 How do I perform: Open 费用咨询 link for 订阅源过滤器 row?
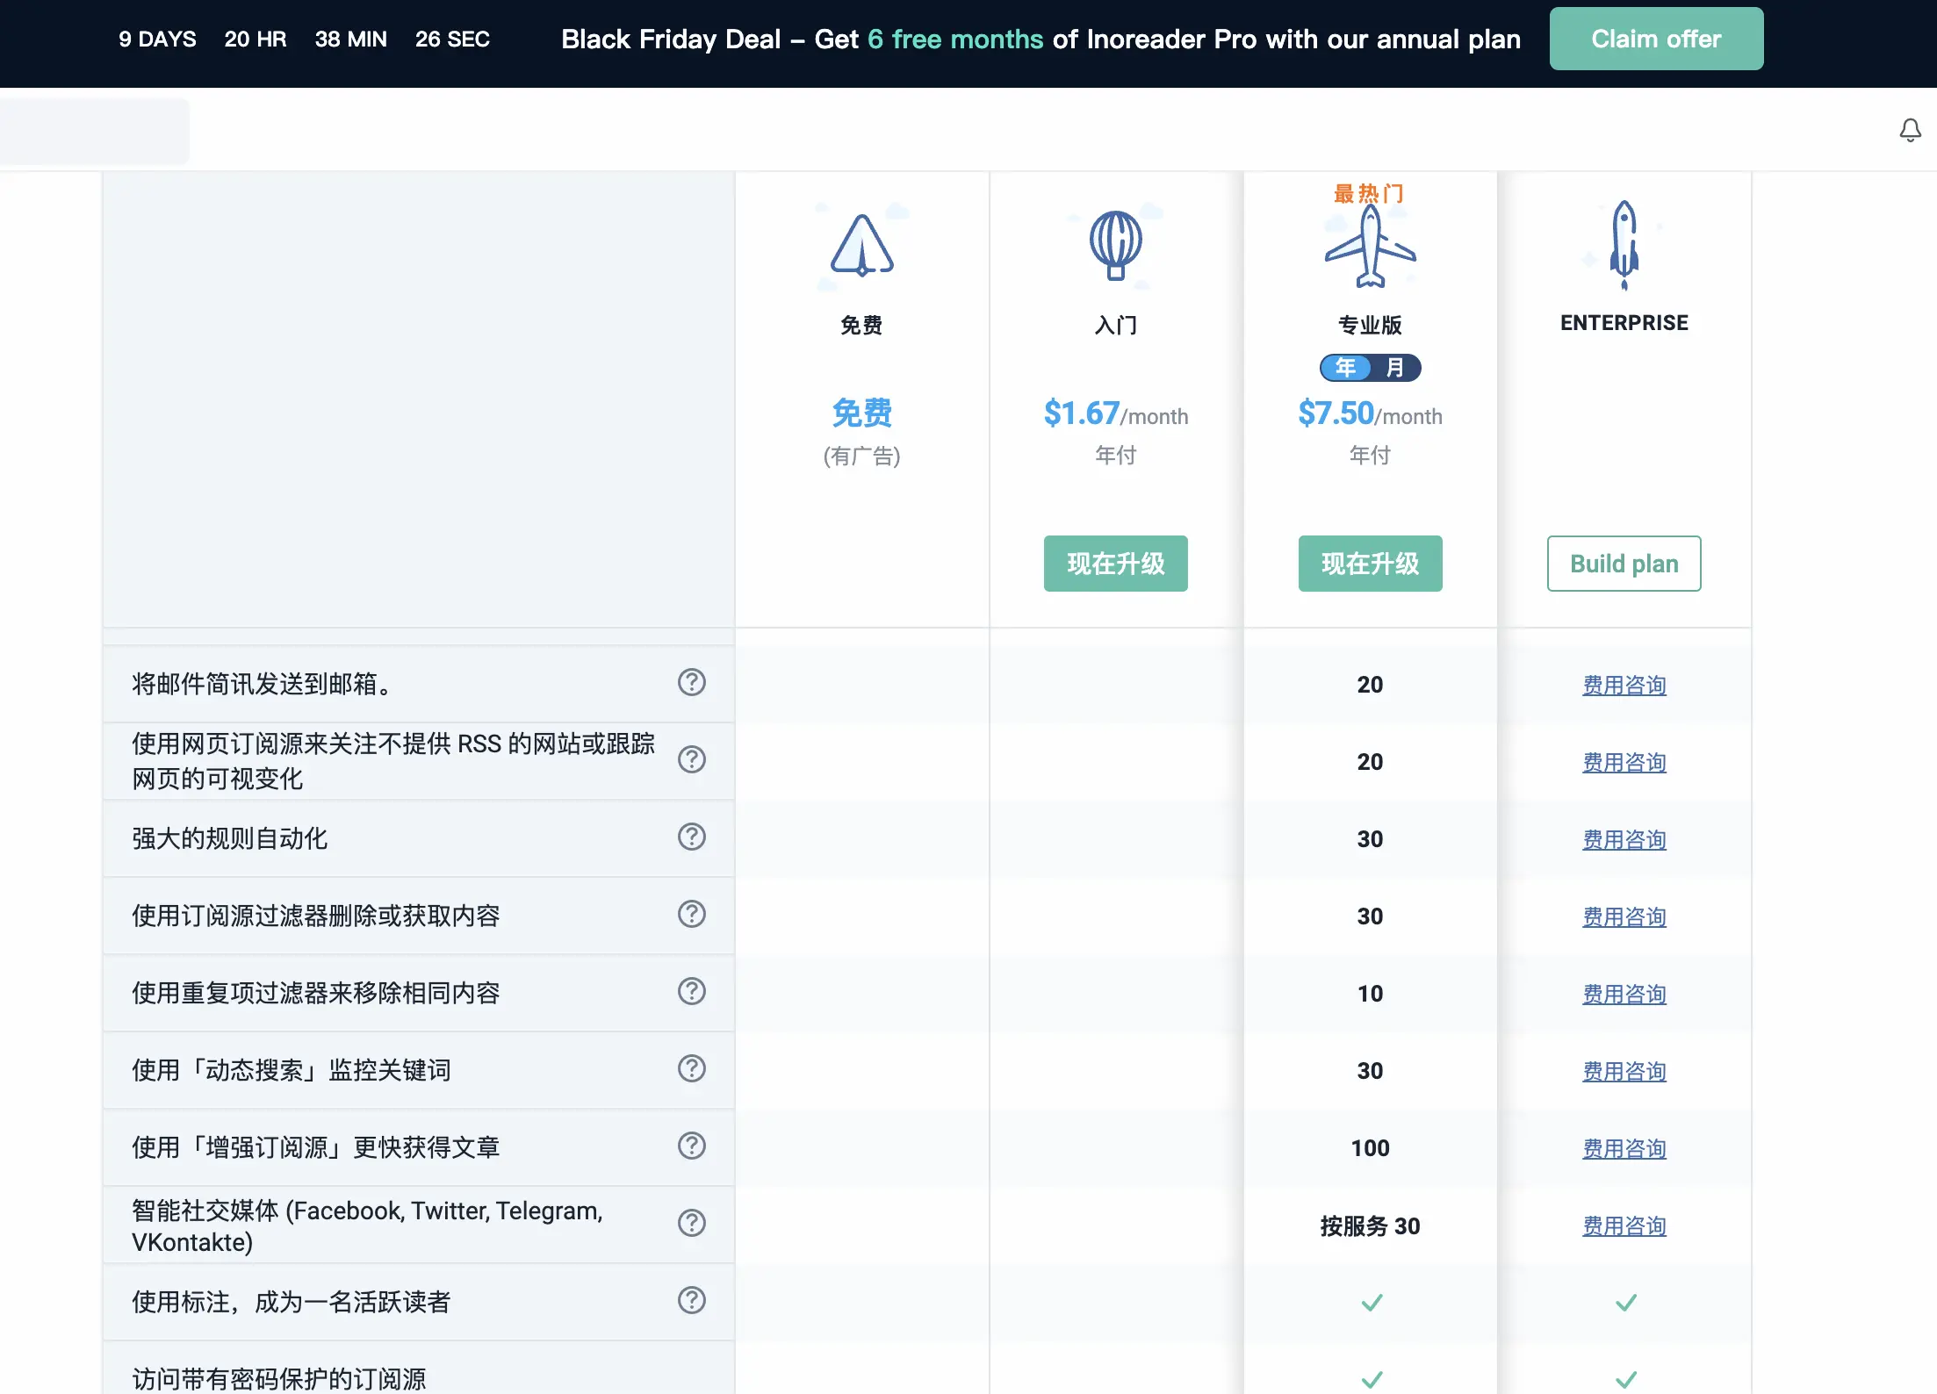(1624, 916)
